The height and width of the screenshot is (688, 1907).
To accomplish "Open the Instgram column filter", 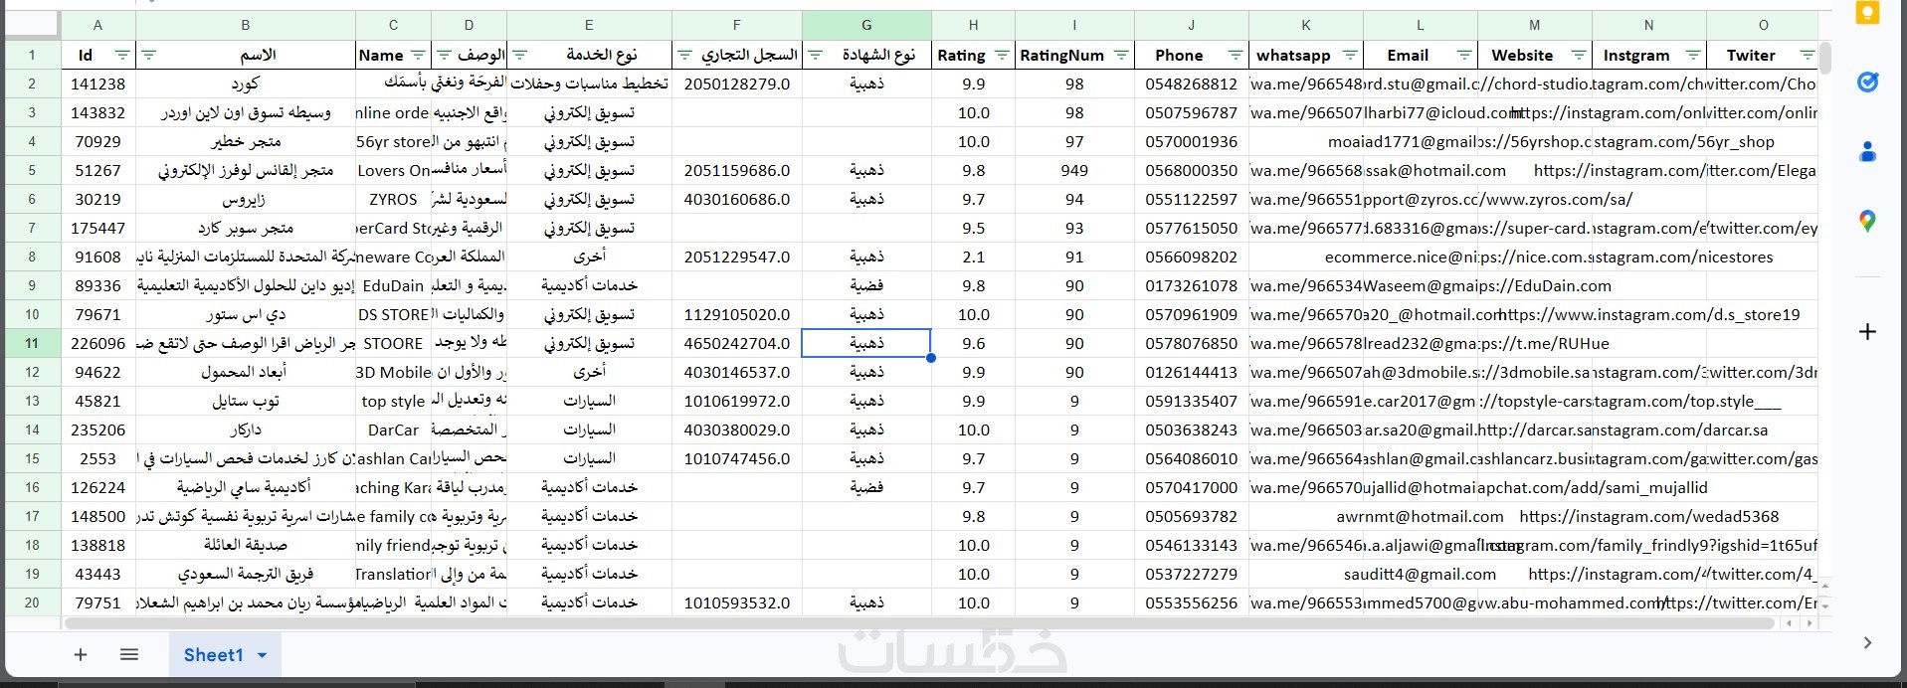I will pos(1693,55).
